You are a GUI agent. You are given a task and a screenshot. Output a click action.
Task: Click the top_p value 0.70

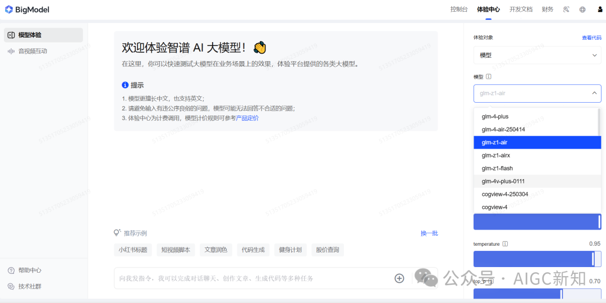[x=595, y=281]
